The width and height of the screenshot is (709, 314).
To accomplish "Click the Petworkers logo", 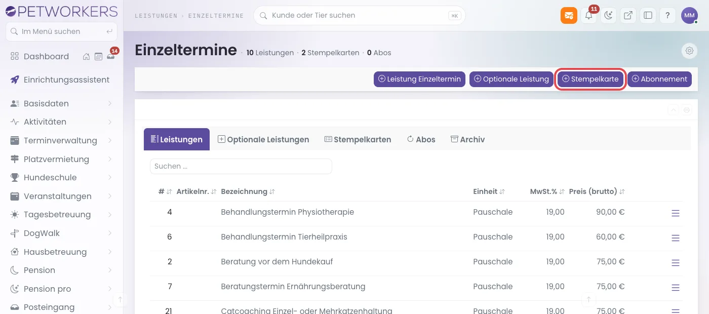I will click(61, 11).
